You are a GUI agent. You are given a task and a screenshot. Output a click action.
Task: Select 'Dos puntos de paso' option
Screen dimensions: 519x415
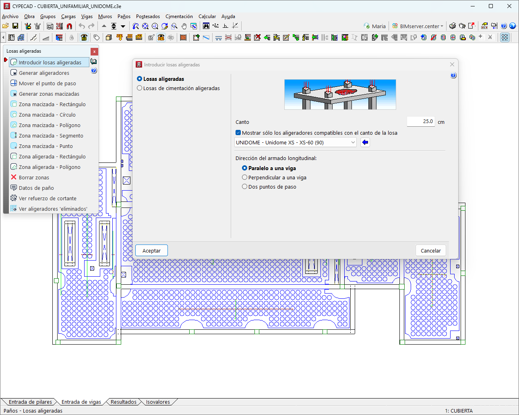point(244,187)
